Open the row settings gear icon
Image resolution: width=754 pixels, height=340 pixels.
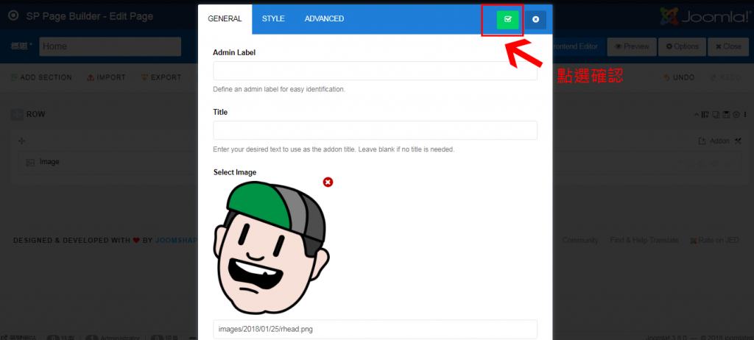pos(737,115)
